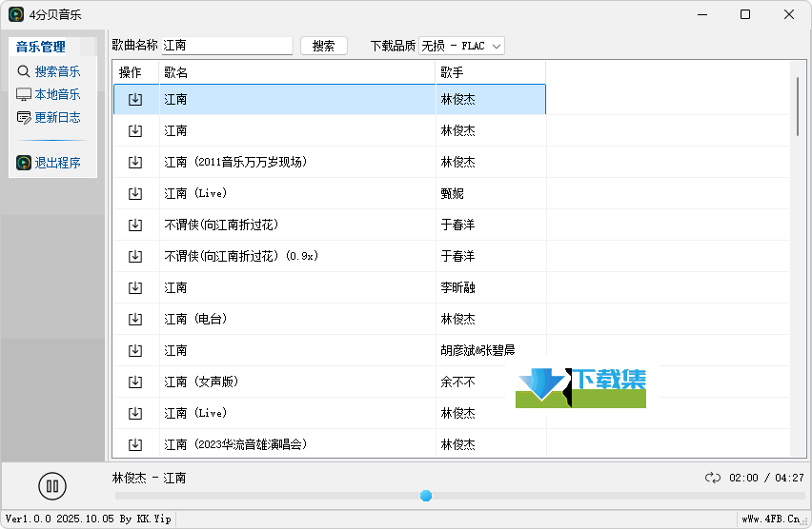Viewport: 812px width, 529px height.
Task: Open the 下载品质 quality dropdown
Action: (x=461, y=46)
